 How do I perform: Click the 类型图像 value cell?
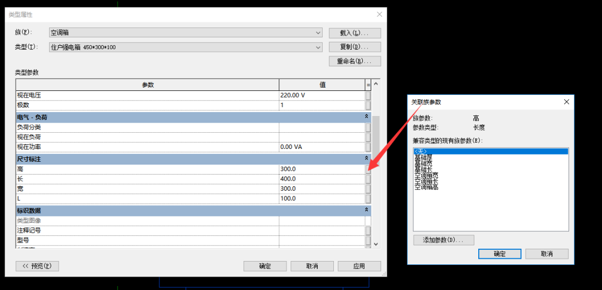coord(322,221)
